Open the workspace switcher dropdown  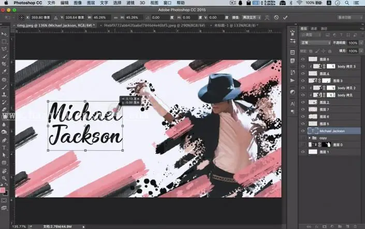[x=350, y=18]
